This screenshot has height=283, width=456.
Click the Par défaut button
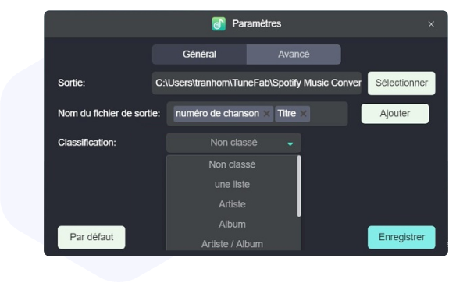click(x=91, y=237)
